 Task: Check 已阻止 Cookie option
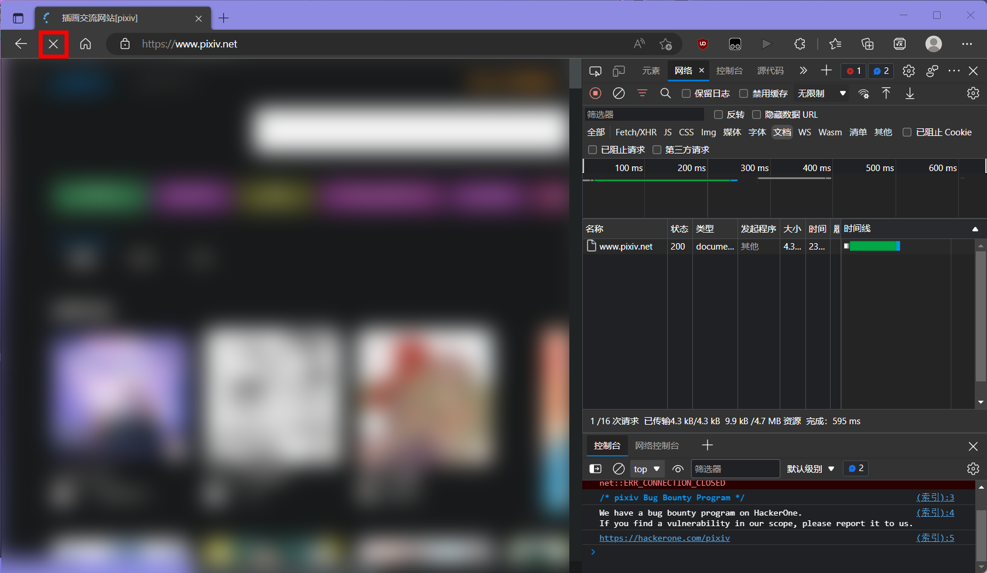pyautogui.click(x=907, y=132)
